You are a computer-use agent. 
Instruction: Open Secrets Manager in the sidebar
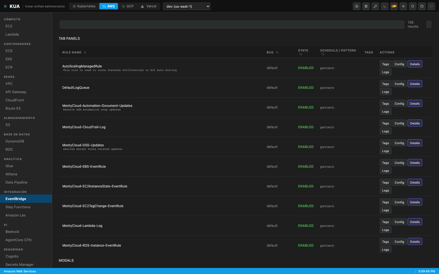[x=26, y=265]
